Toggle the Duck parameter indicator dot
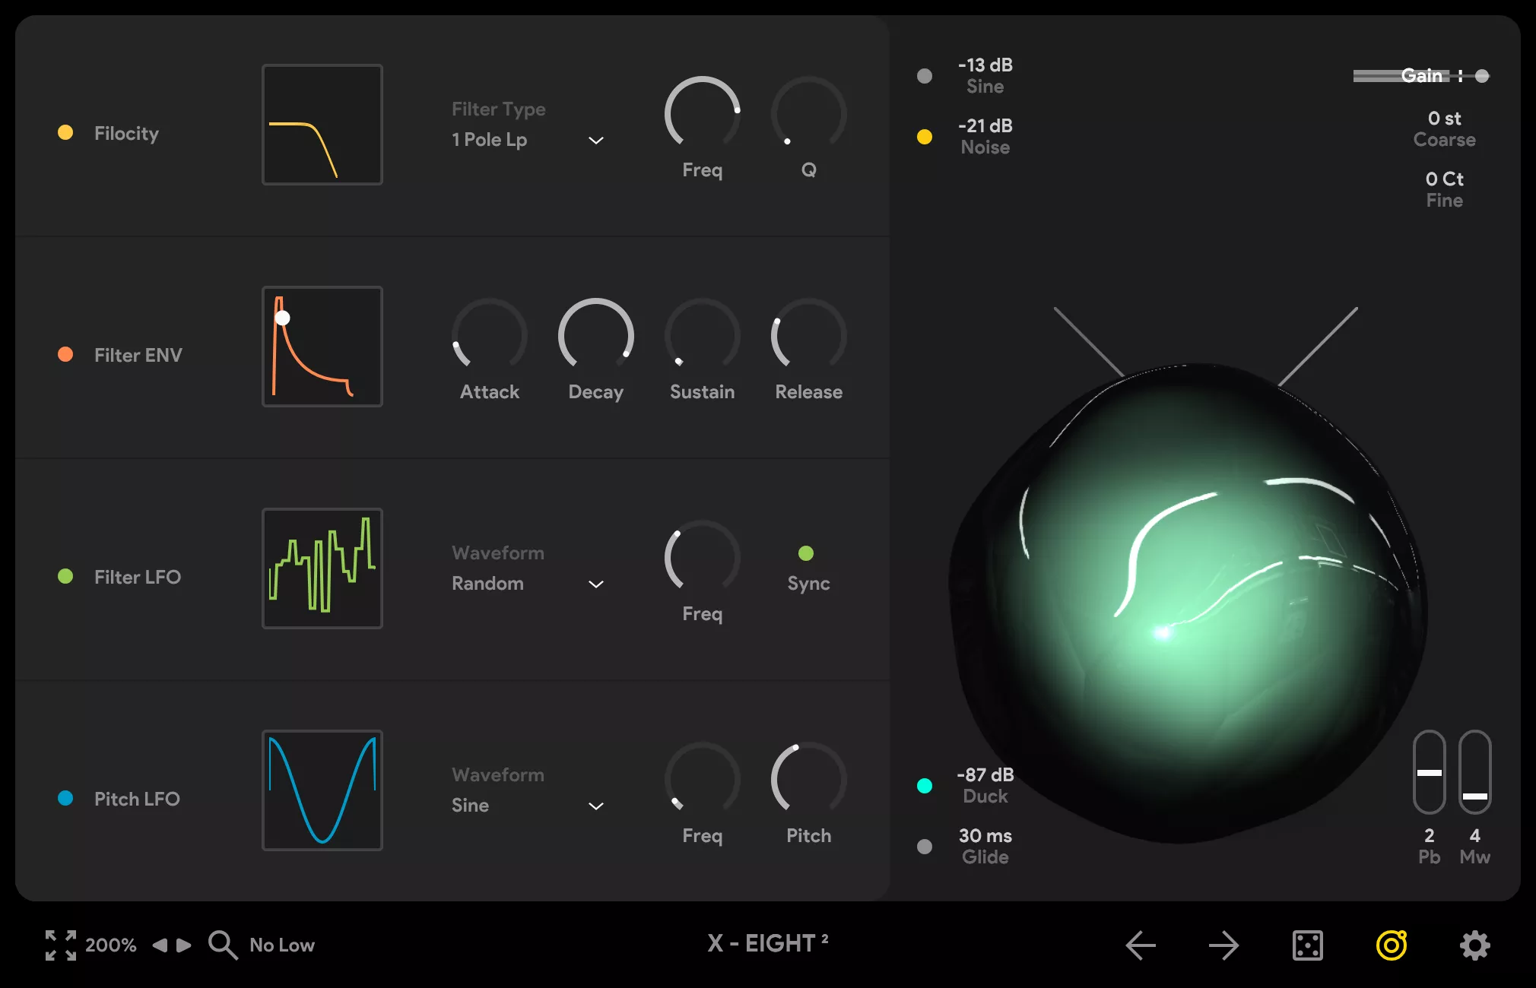This screenshot has height=988, width=1536. (925, 785)
